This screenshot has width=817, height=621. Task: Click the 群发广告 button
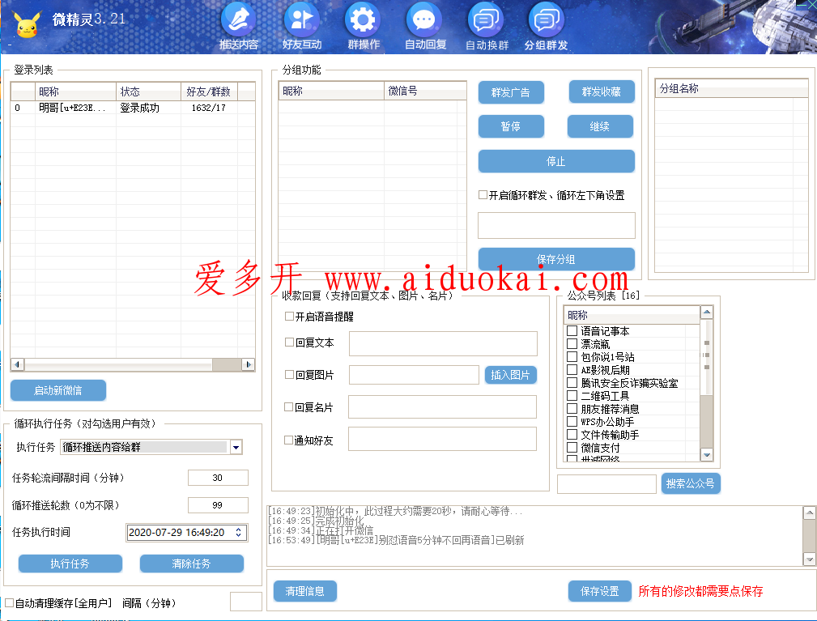point(511,92)
